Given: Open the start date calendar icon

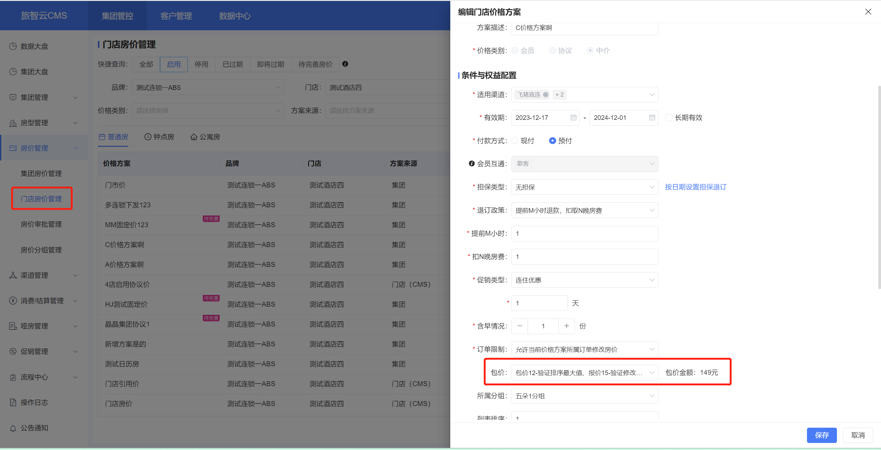Looking at the screenshot, I should (x=574, y=117).
